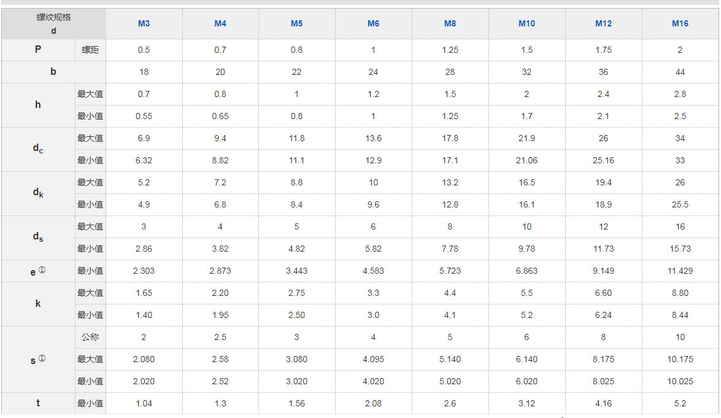Click the M6 header link
The image size is (721, 418).
[x=373, y=23]
